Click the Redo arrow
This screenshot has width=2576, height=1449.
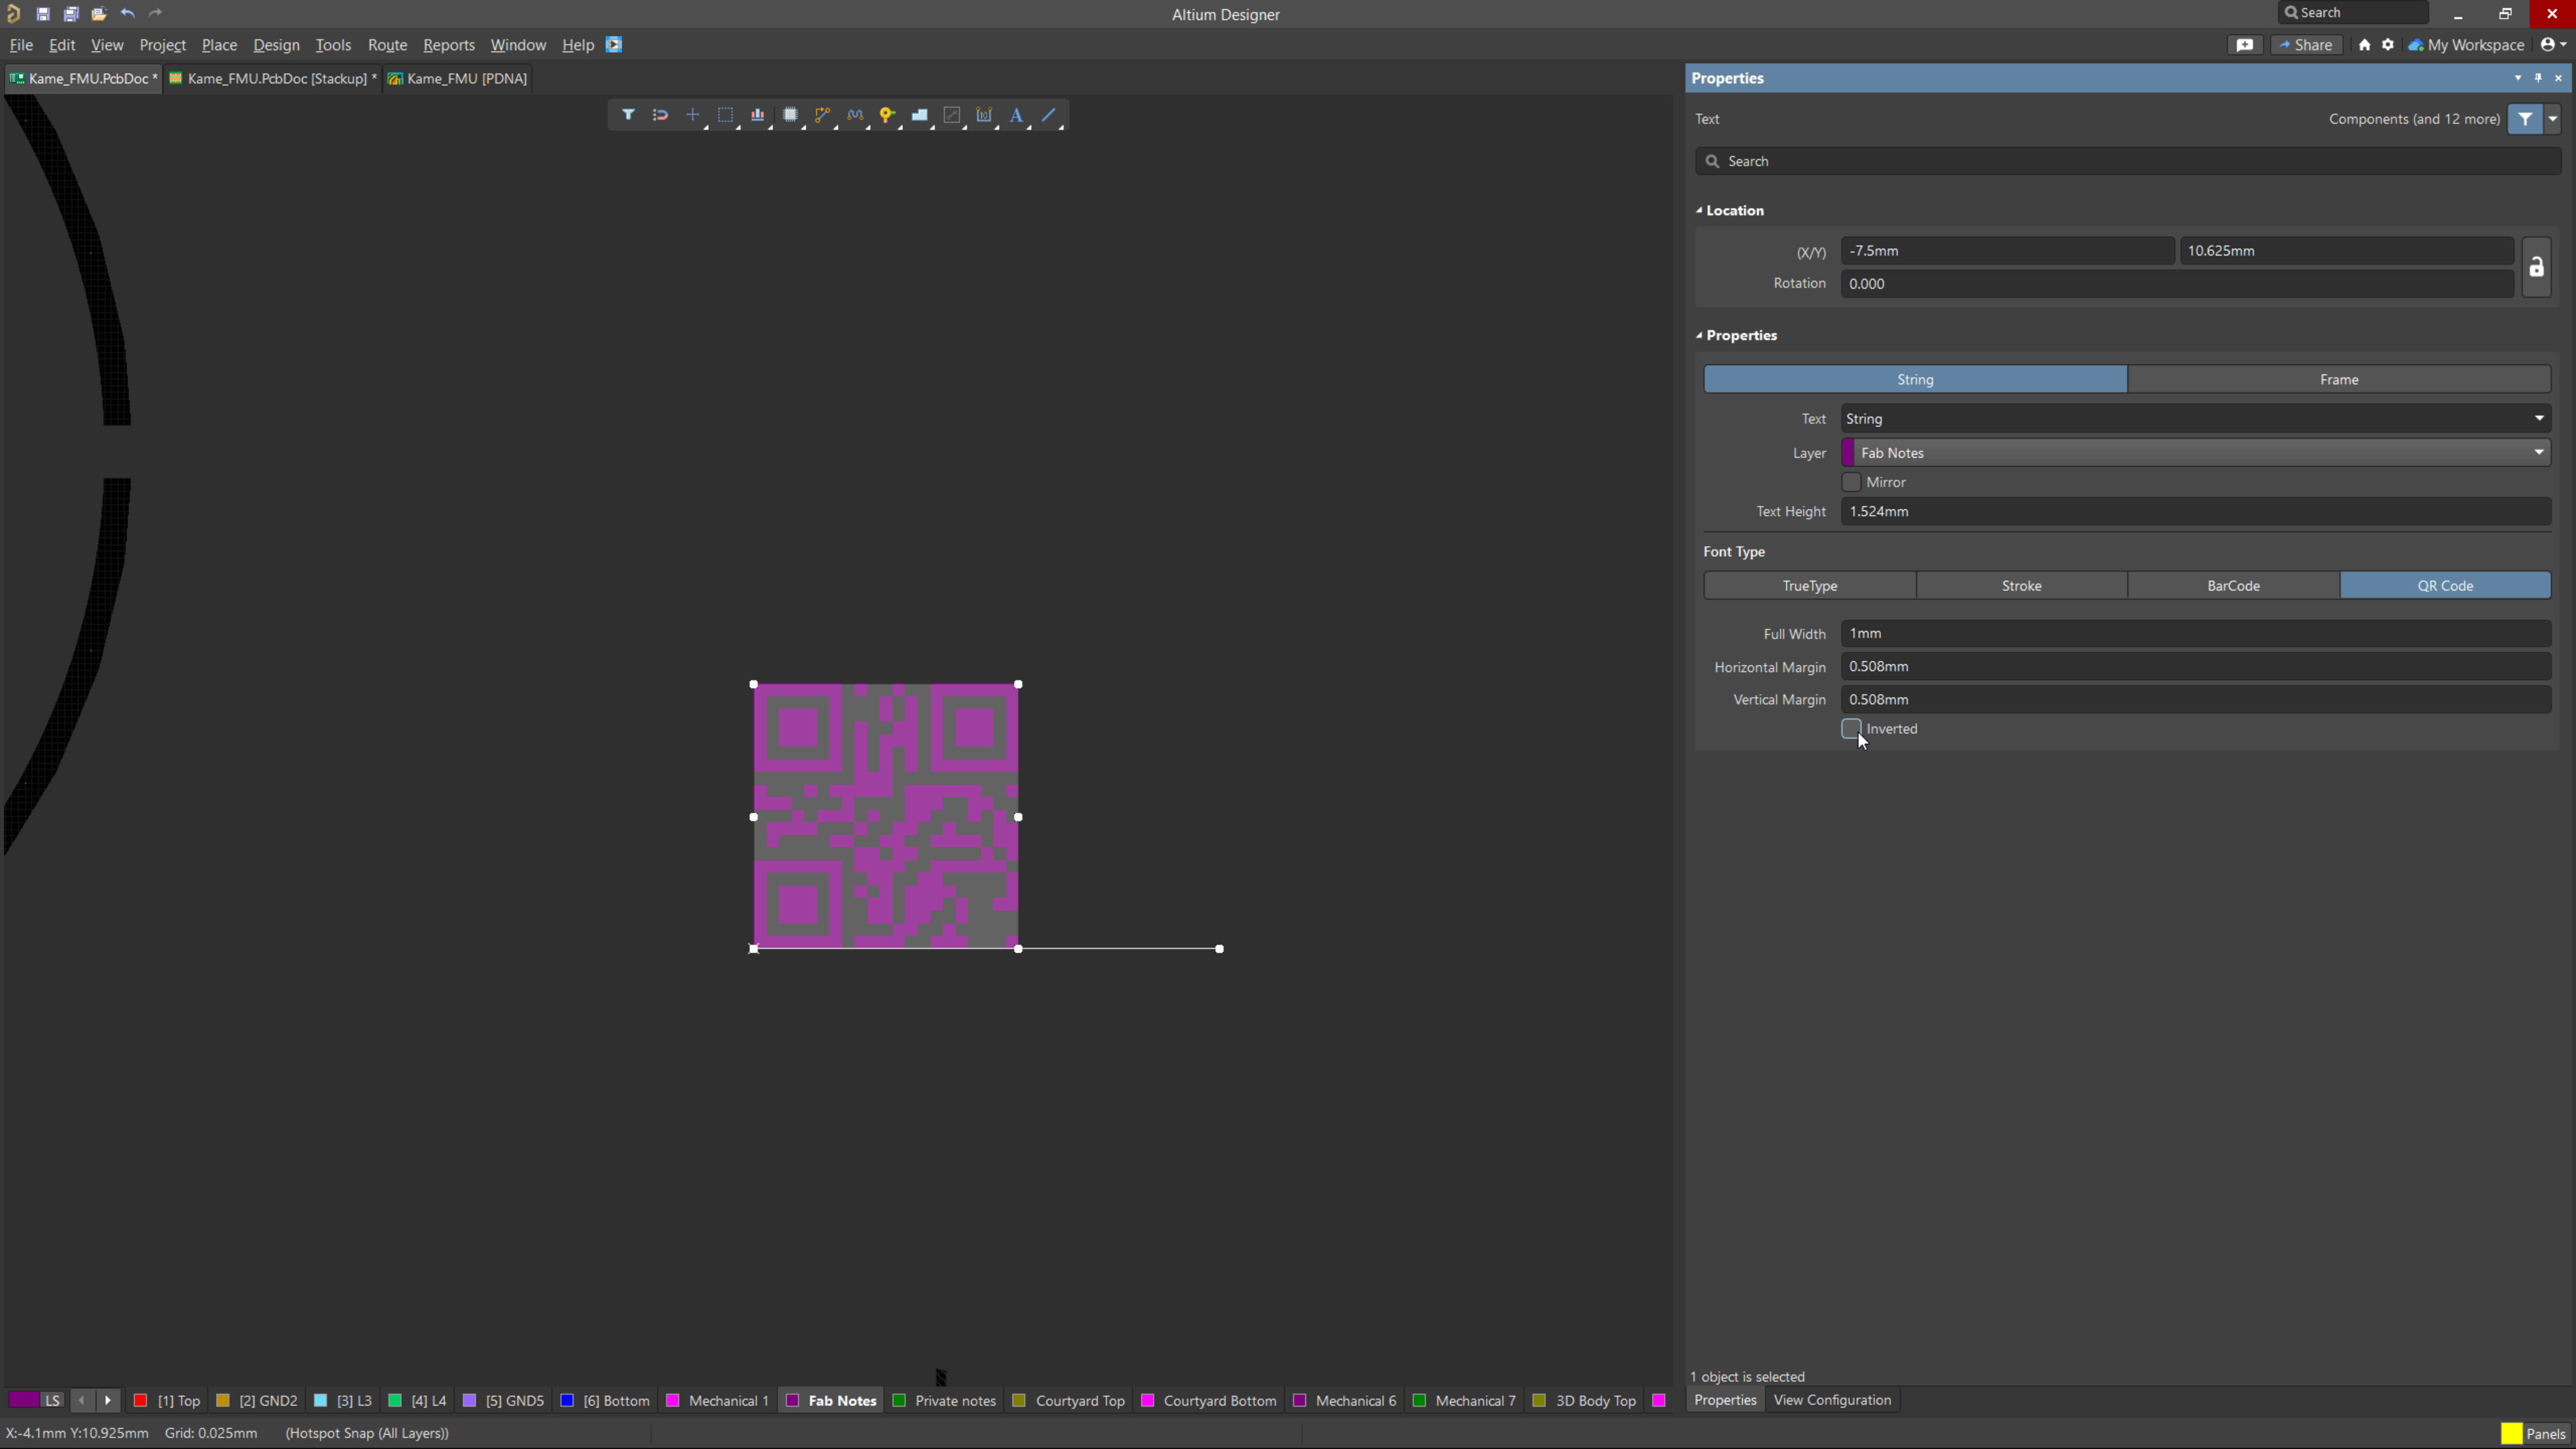click(x=155, y=14)
